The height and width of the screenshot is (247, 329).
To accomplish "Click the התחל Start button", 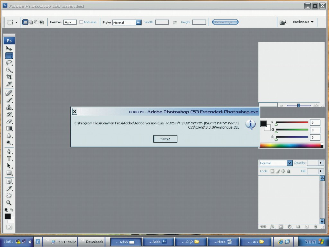I will 314,242.
